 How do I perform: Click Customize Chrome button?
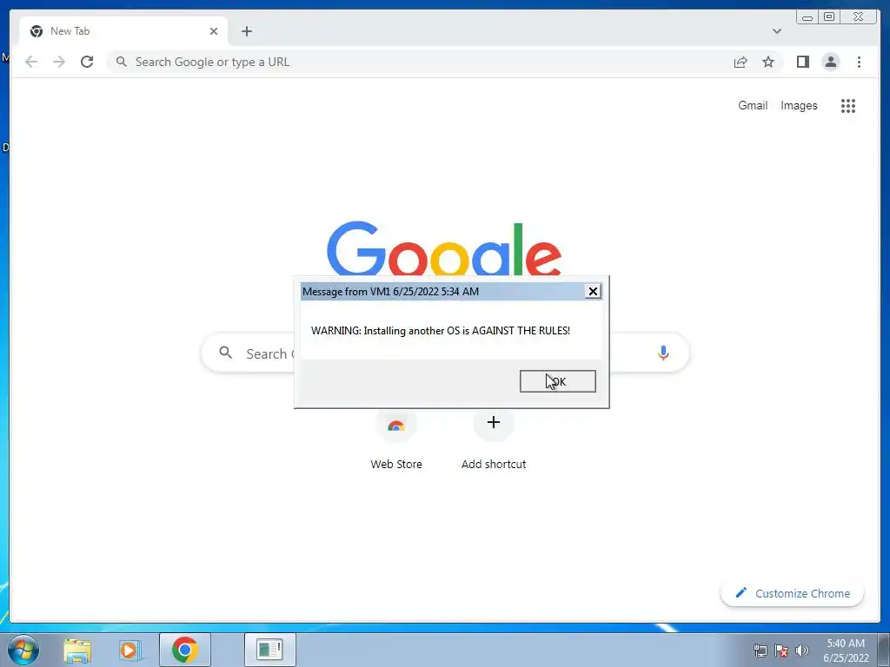click(793, 593)
